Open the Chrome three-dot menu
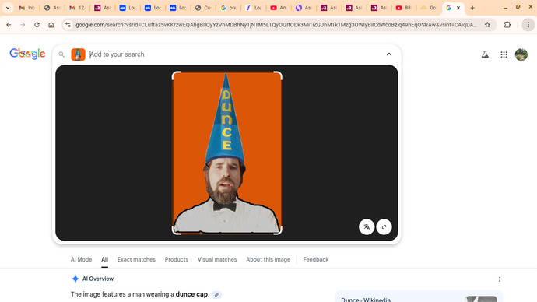 click(528, 25)
